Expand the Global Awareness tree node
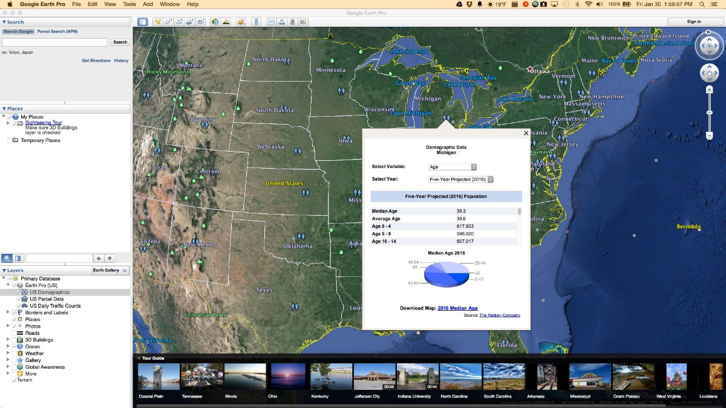The width and height of the screenshot is (726, 408). coord(8,366)
